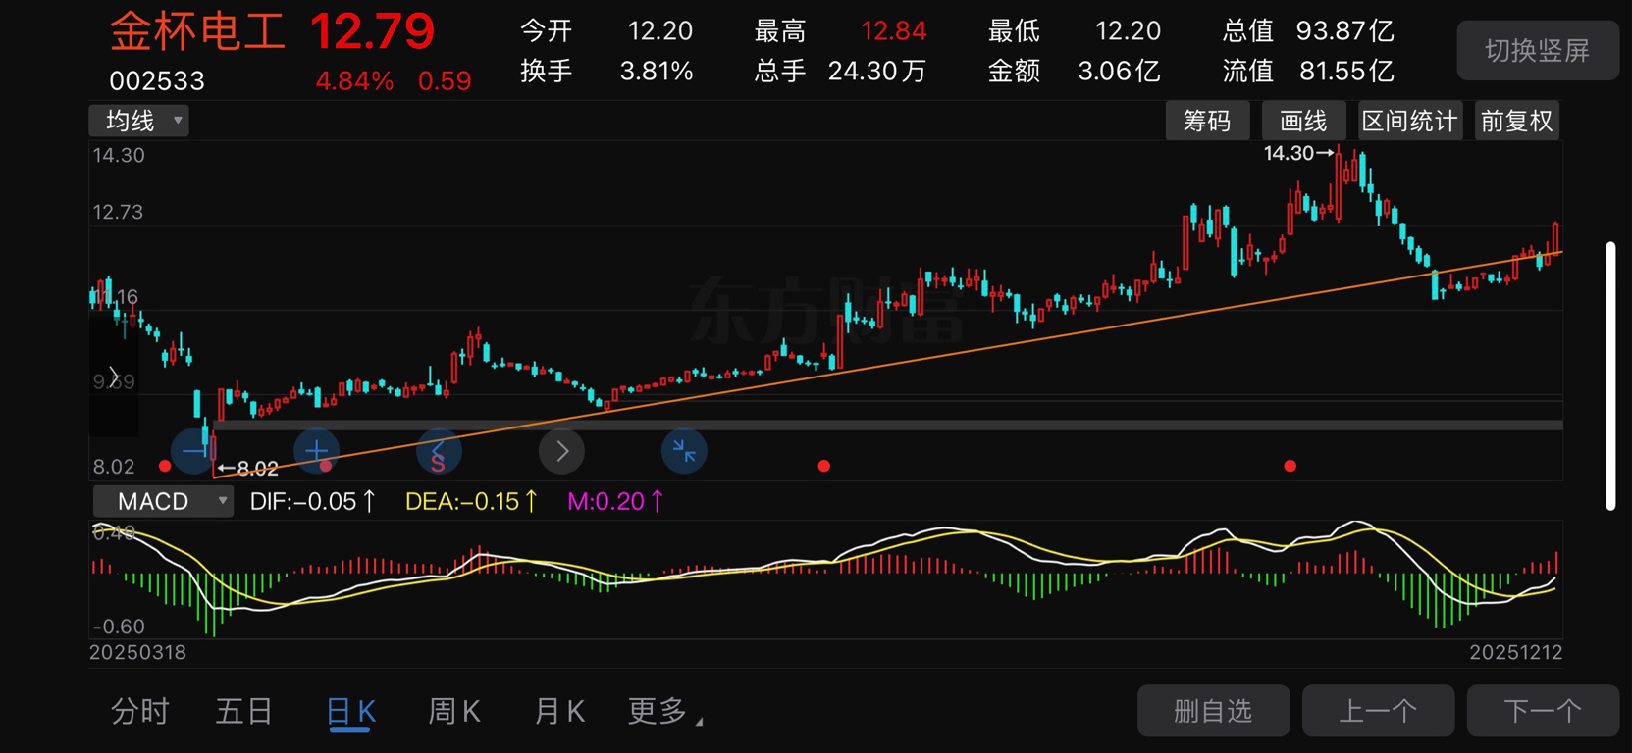Select the 月K monthly candlestick tab
The image size is (1632, 753).
[559, 711]
